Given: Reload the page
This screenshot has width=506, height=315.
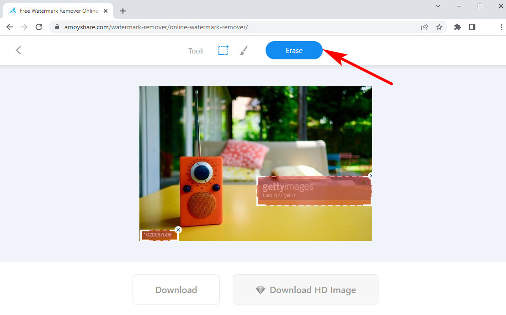Looking at the screenshot, I should point(39,27).
